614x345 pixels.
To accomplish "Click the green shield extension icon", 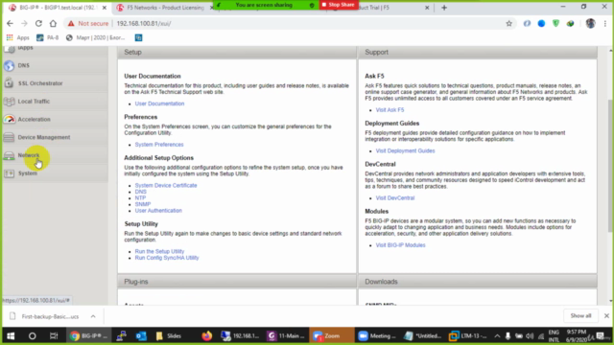I will point(555,23).
